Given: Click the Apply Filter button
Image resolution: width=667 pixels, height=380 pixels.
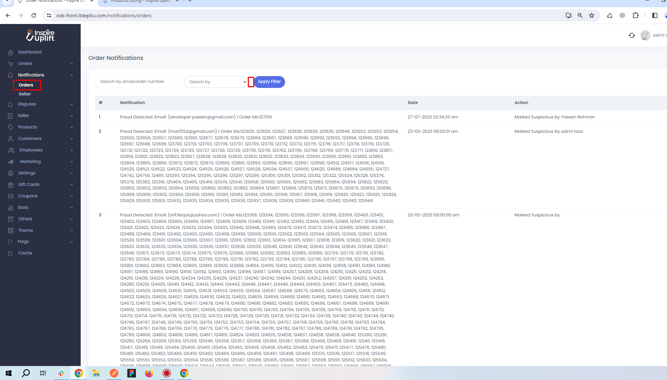Looking at the screenshot, I should click(269, 82).
